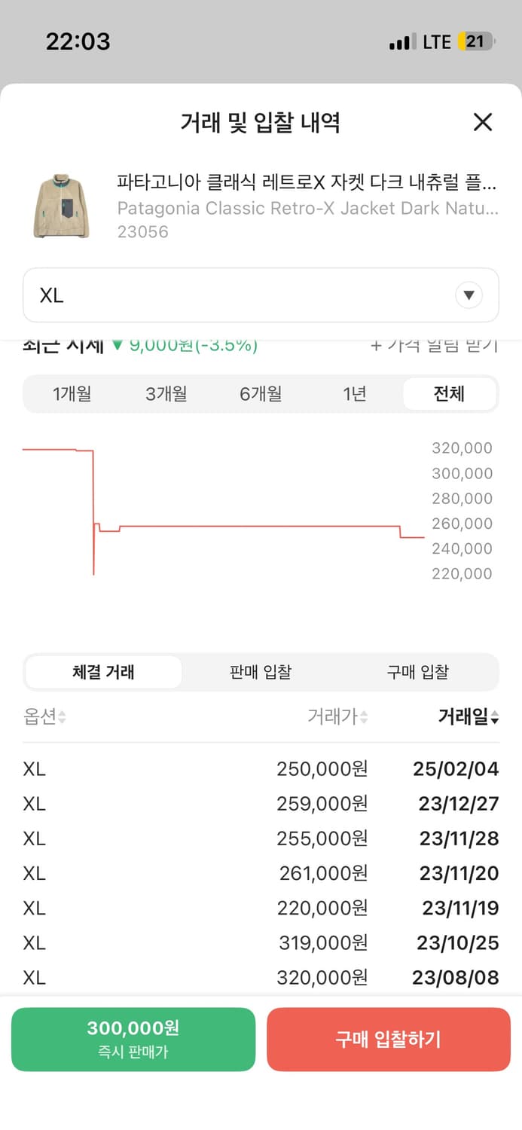
Task: Switch to the 판매 입찰 tab
Action: coord(260,672)
